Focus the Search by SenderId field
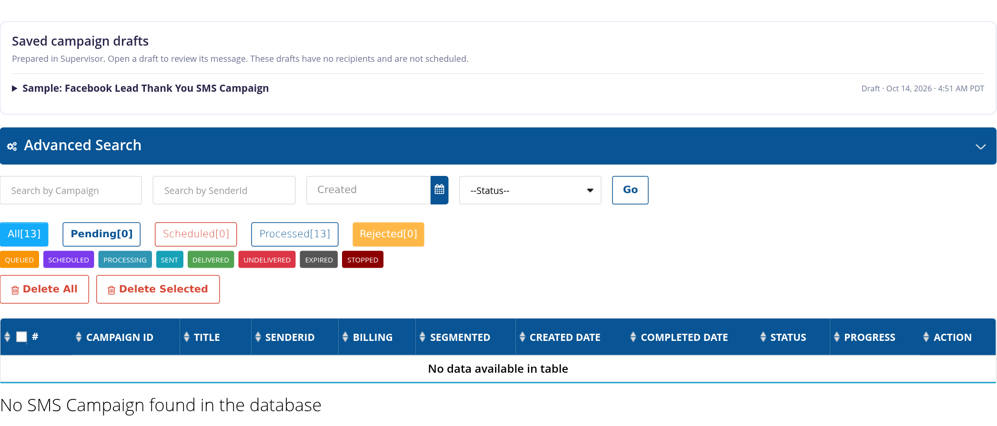This screenshot has height=426, width=997. click(224, 190)
